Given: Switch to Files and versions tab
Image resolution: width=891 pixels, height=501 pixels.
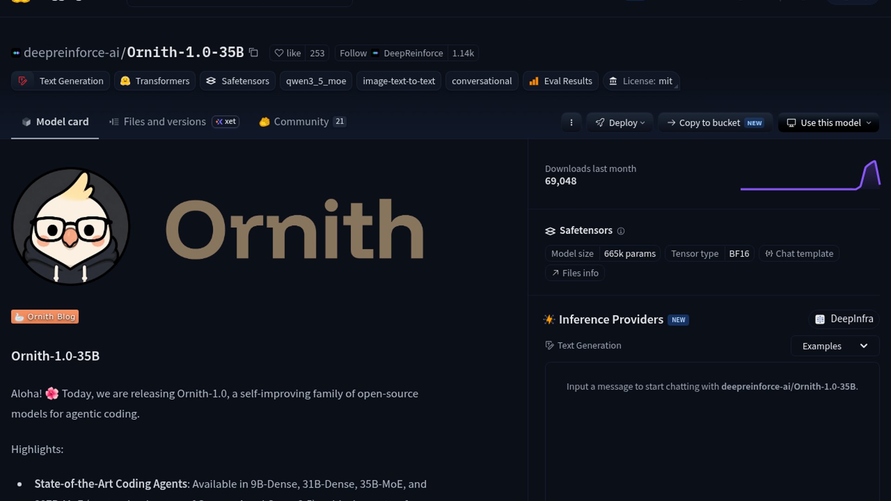Looking at the screenshot, I should pyautogui.click(x=157, y=122).
